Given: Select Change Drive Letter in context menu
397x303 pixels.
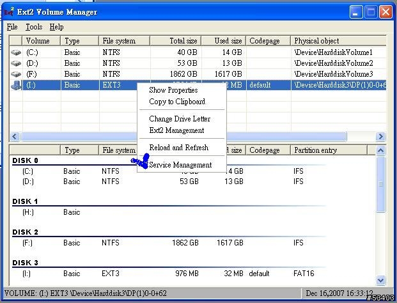Looking at the screenshot, I should [180, 119].
